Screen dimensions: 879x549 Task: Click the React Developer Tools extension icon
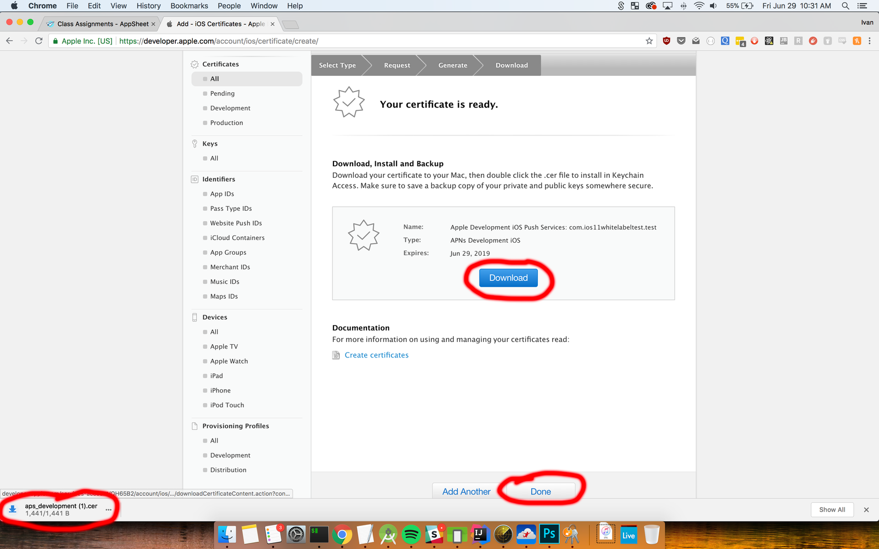pyautogui.click(x=769, y=41)
